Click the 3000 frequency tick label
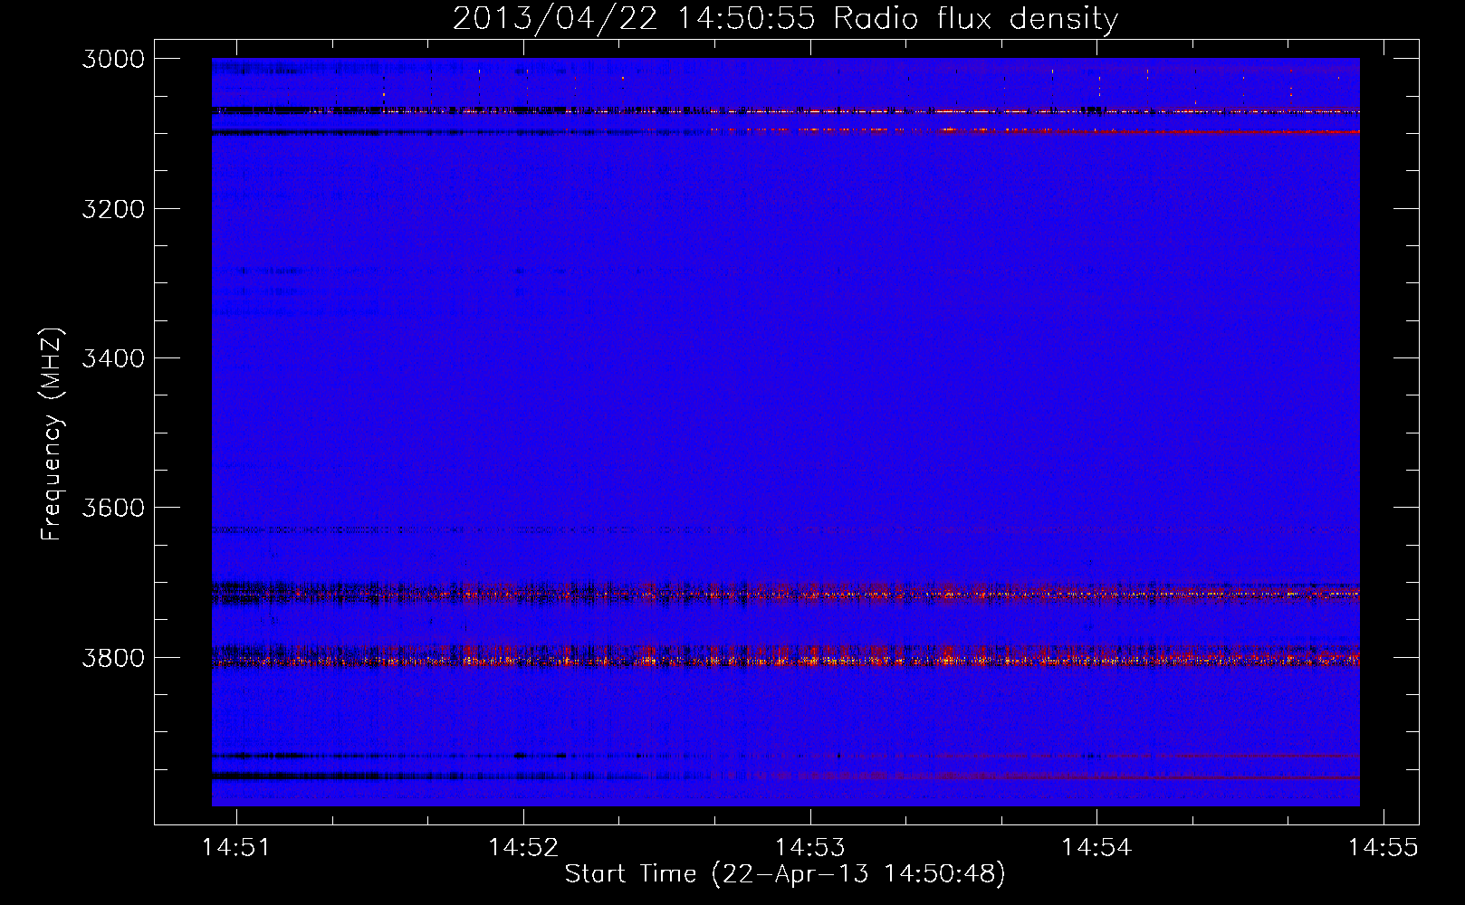The image size is (1465, 905). [113, 59]
